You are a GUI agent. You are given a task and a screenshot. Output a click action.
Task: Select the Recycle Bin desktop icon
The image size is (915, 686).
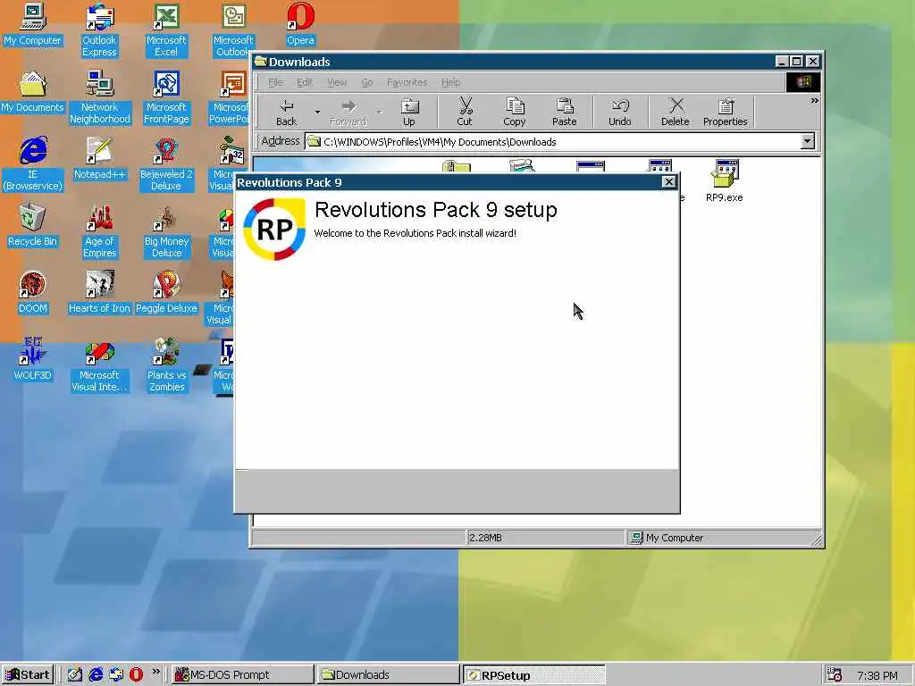(x=33, y=226)
